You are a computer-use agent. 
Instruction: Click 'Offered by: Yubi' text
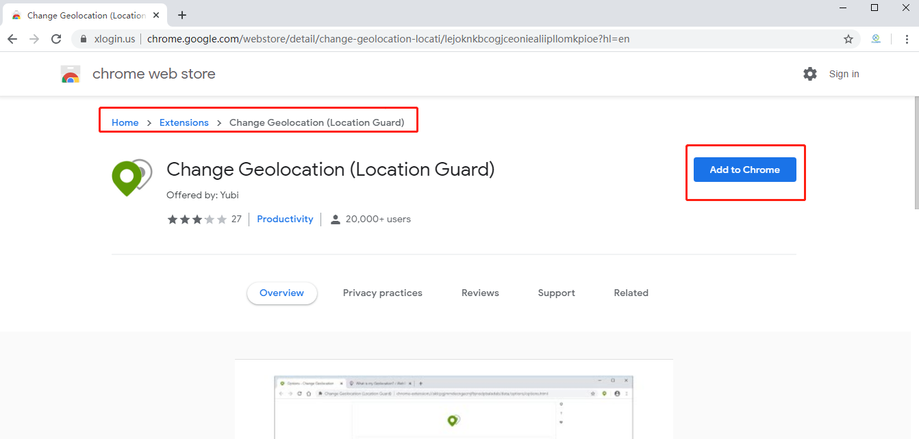tap(203, 195)
